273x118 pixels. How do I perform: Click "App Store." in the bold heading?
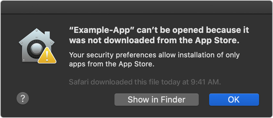tap(216, 41)
